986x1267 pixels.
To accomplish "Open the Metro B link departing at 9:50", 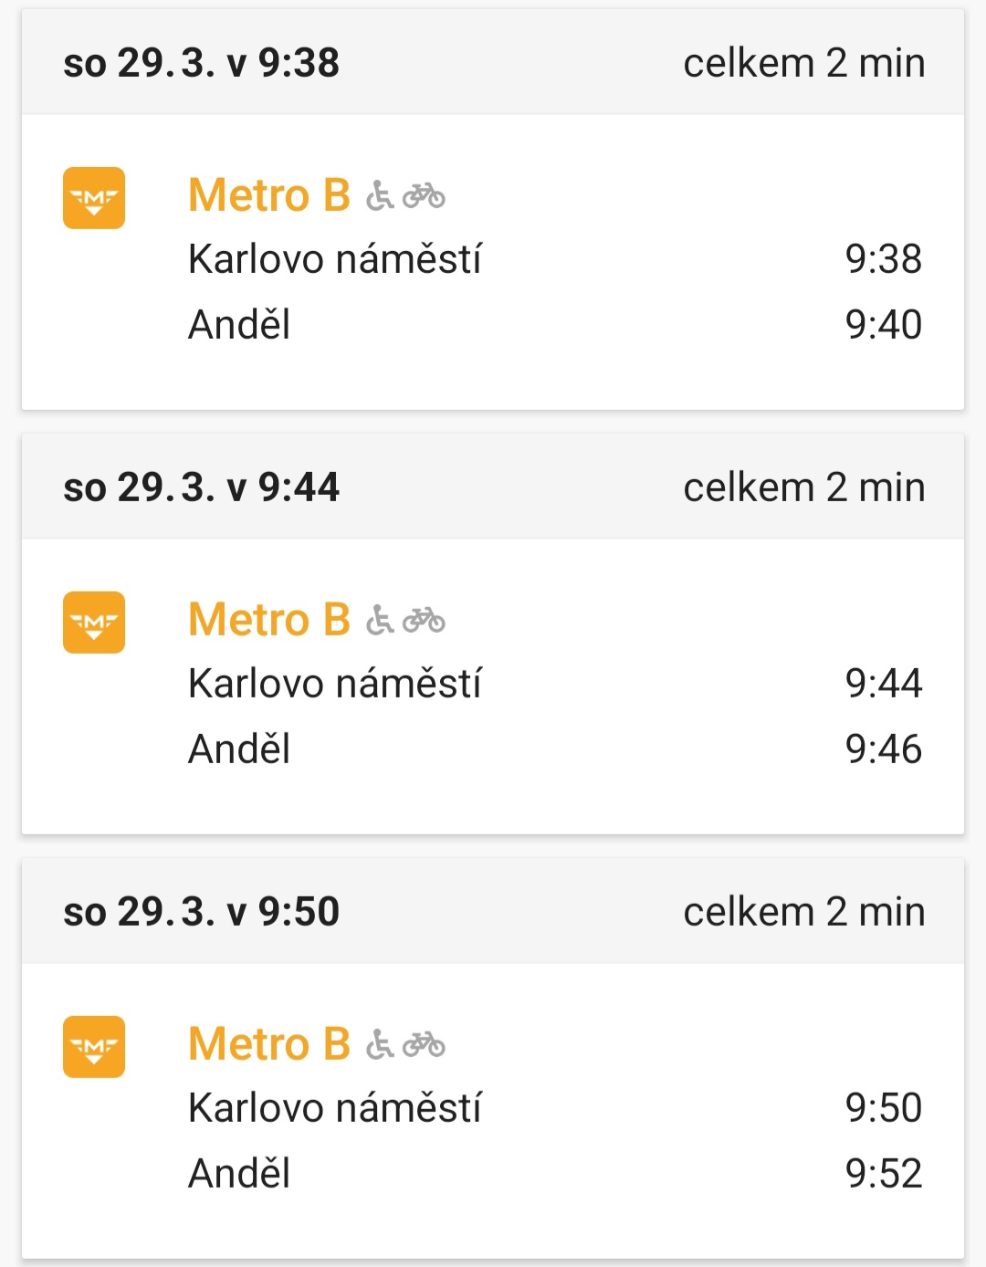I will point(269,1044).
